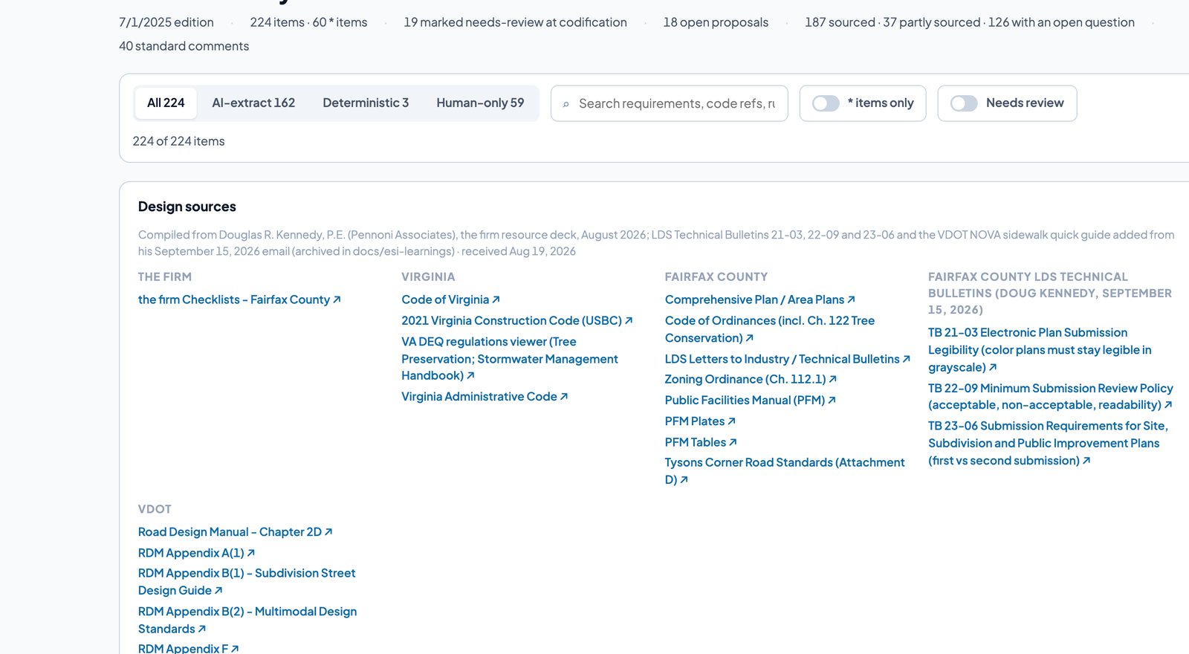Click the search requirements input field

pyautogui.click(x=669, y=103)
